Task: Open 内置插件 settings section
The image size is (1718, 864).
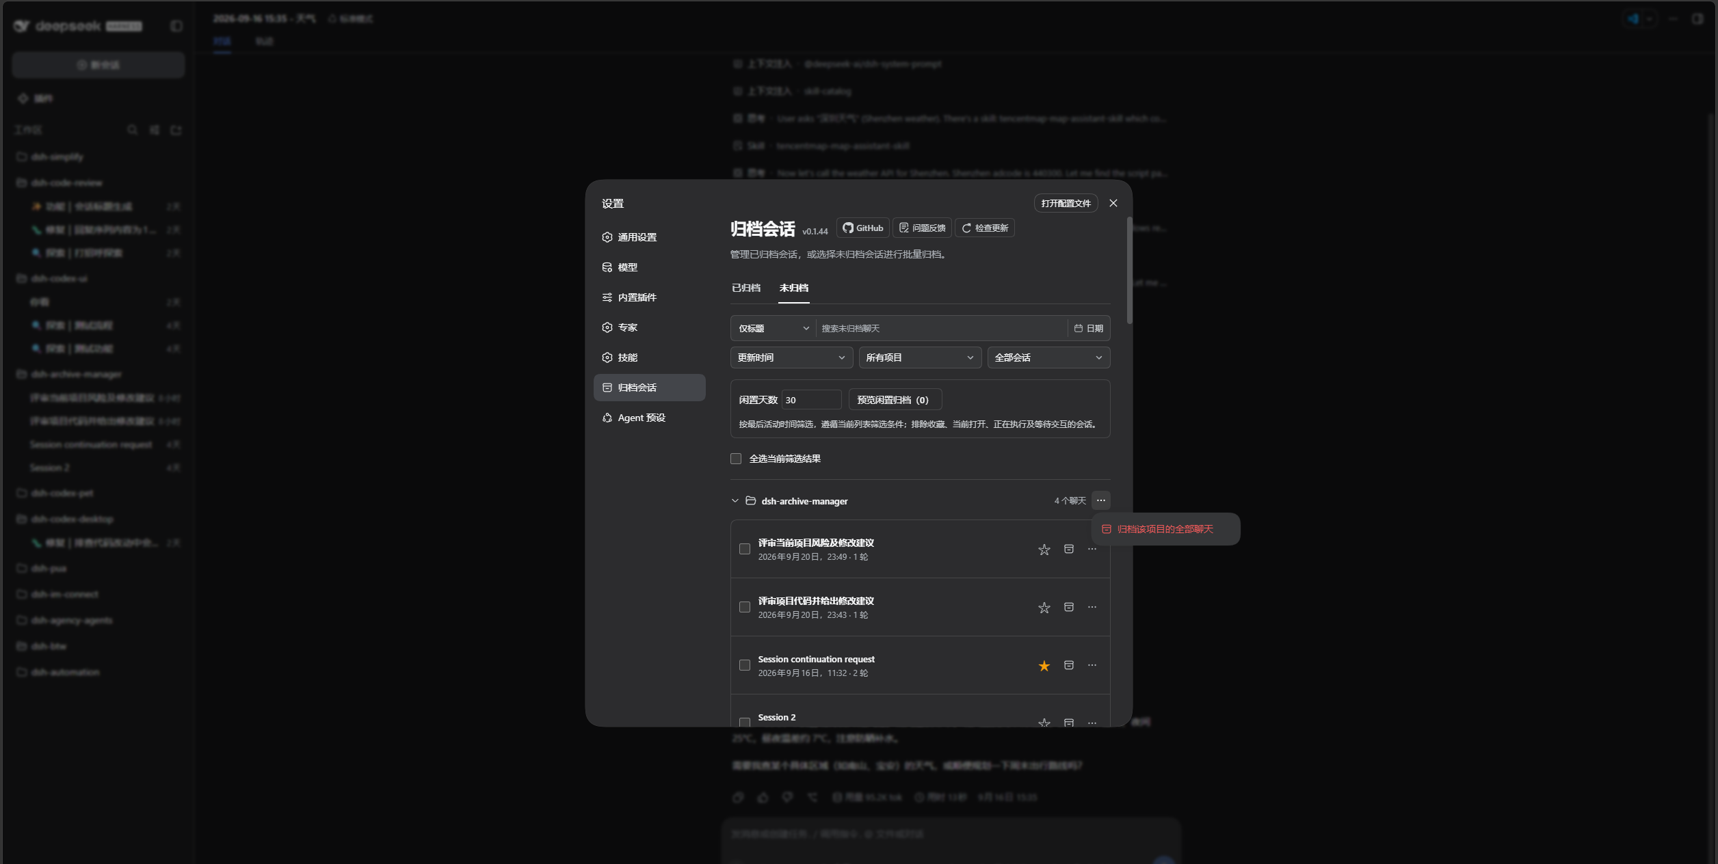Action: pyautogui.click(x=649, y=297)
